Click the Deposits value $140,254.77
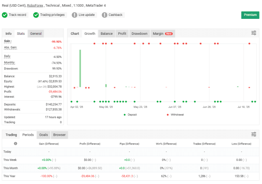 (54, 104)
